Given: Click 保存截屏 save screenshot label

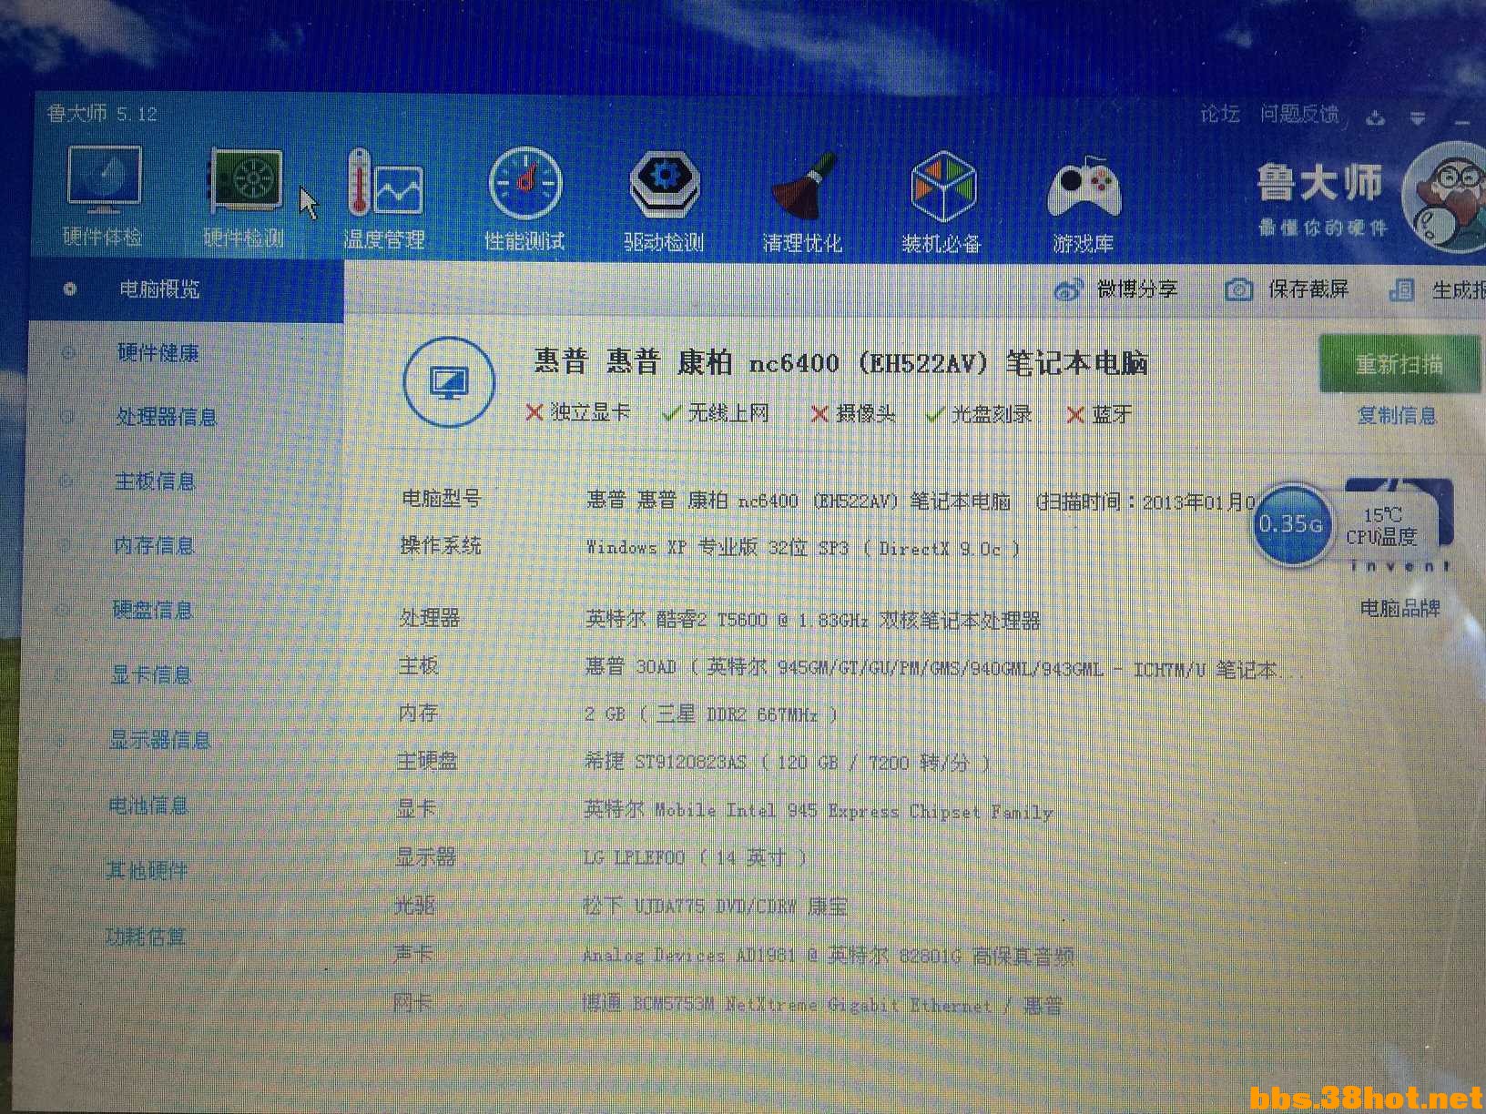Looking at the screenshot, I should coord(1308,289).
